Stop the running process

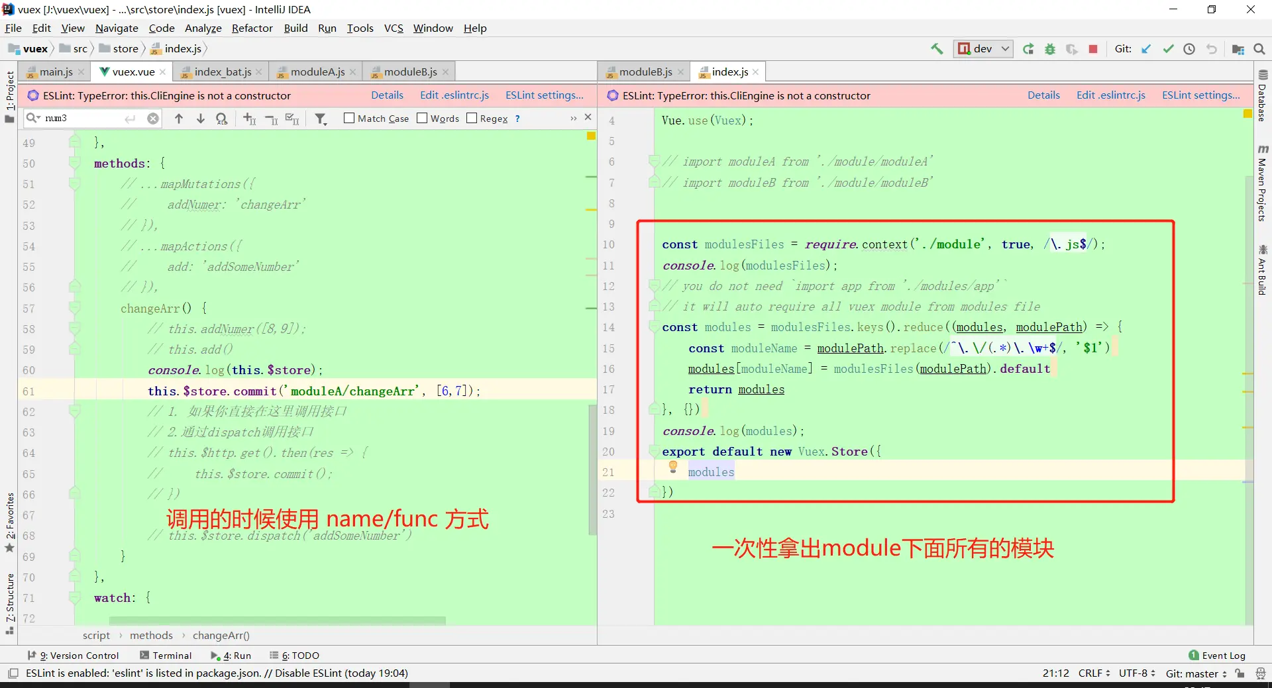point(1093,49)
